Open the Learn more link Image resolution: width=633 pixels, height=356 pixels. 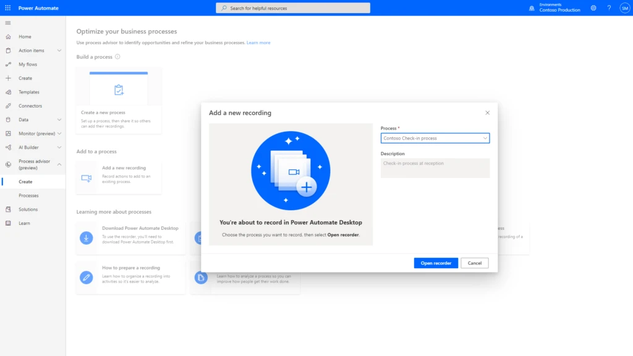pyautogui.click(x=258, y=42)
